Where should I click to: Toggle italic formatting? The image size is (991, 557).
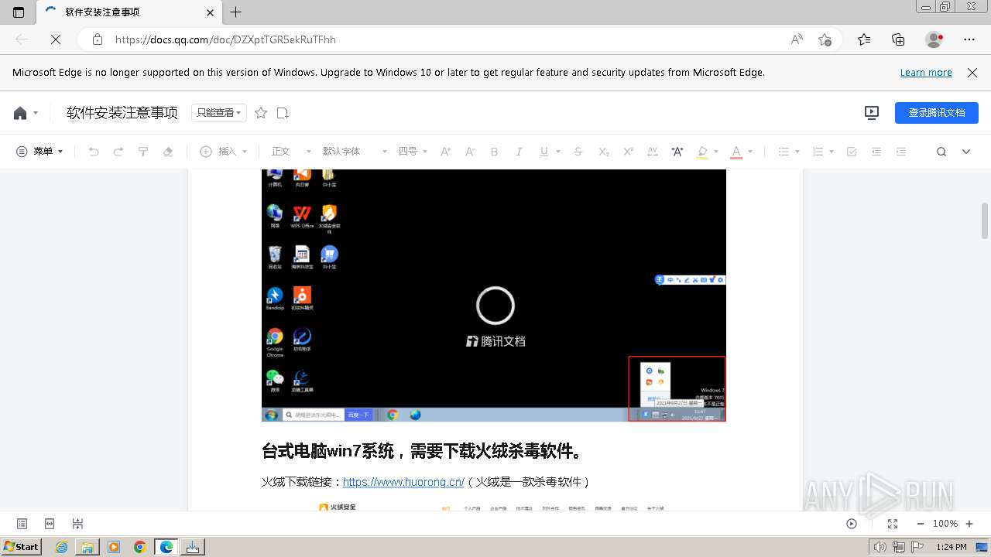click(x=520, y=152)
